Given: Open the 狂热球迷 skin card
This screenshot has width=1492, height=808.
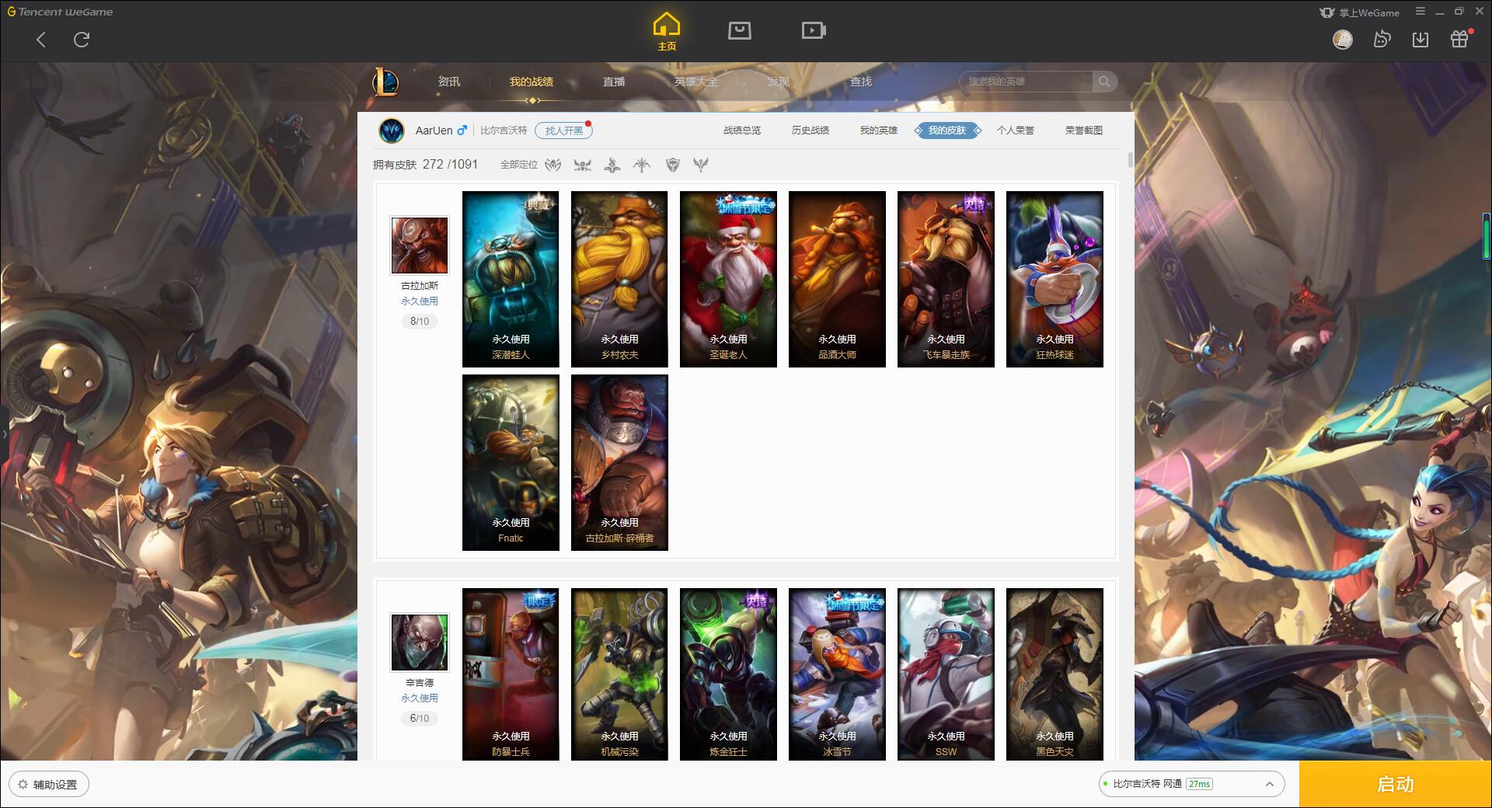Looking at the screenshot, I should point(1055,279).
